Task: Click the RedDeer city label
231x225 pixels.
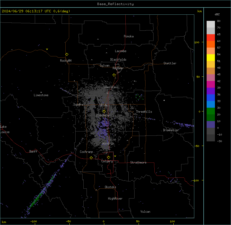Action: (x=118, y=68)
